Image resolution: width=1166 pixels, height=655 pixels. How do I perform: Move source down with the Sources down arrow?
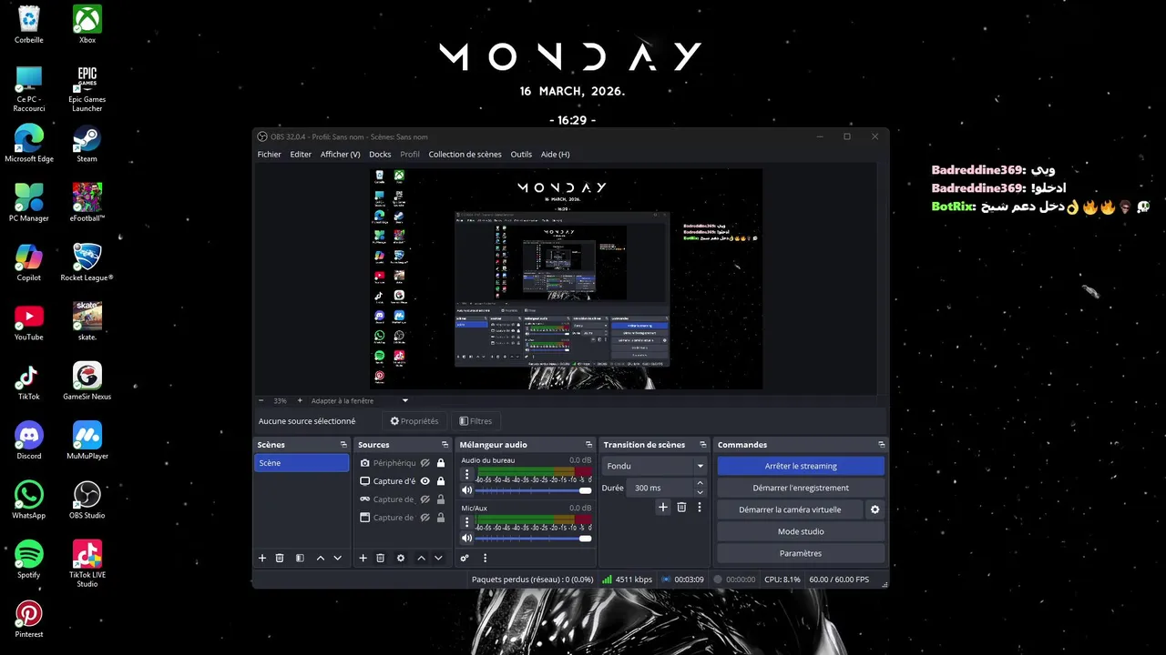click(438, 558)
